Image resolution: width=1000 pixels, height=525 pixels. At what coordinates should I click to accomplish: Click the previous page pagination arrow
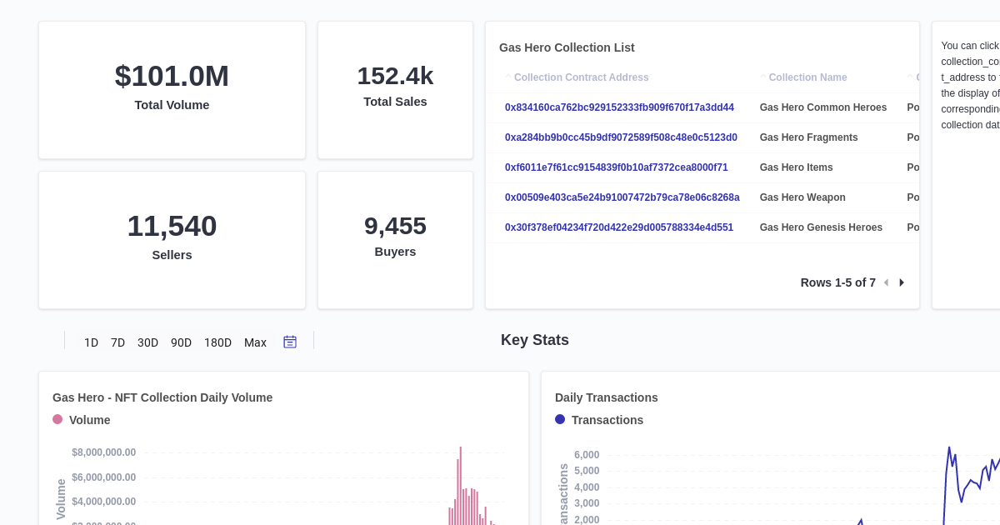point(886,282)
